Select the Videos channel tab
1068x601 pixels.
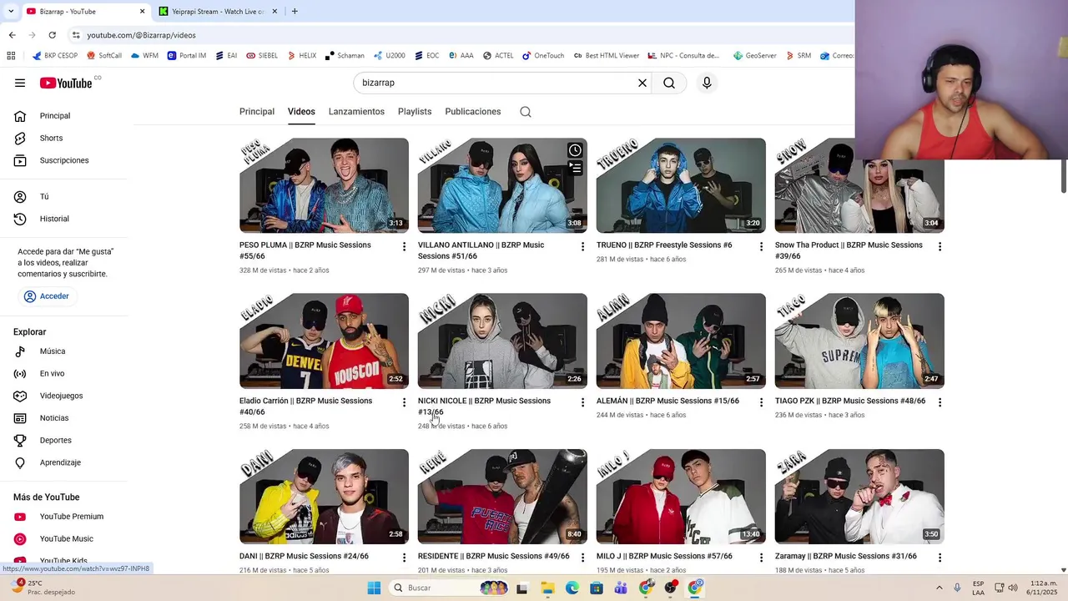(x=301, y=112)
